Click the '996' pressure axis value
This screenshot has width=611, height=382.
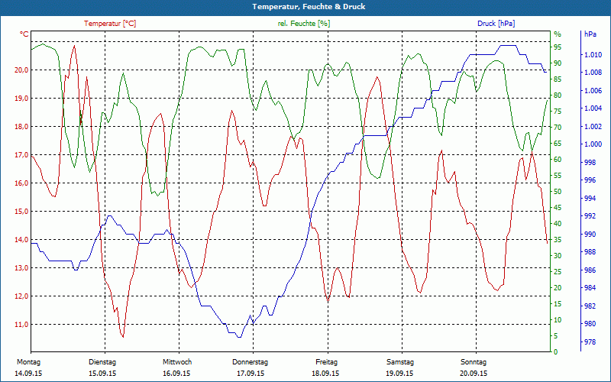pos(590,180)
